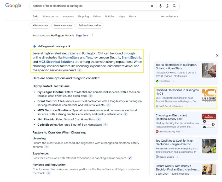Switch to the Imágenes tab

coord(68,17)
